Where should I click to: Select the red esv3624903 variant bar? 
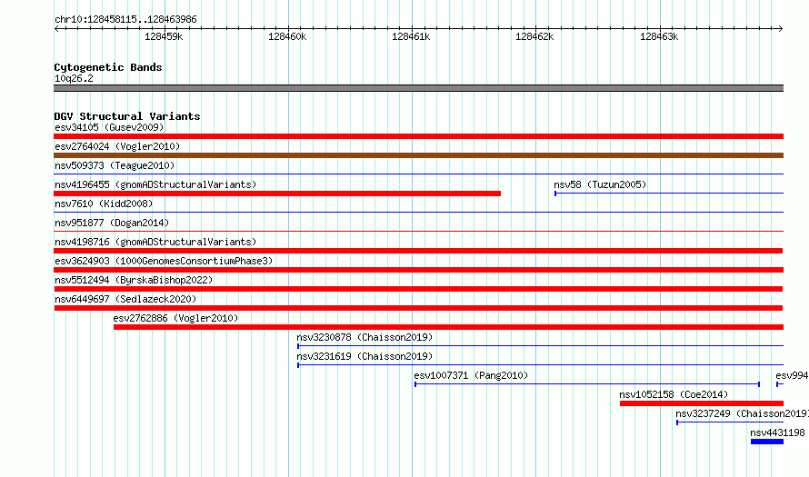pos(418,270)
